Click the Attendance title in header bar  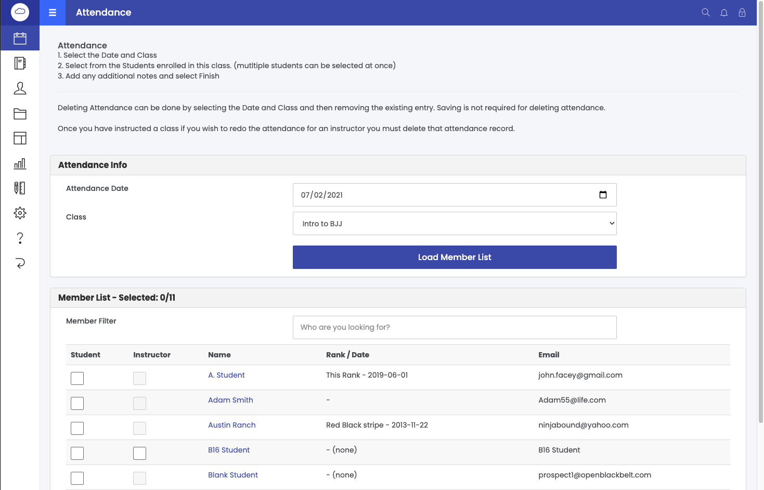tap(103, 12)
